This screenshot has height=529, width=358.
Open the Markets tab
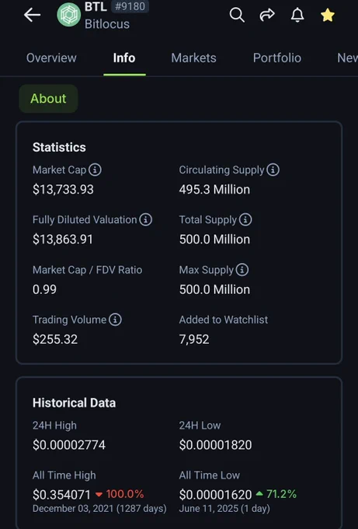click(x=193, y=58)
